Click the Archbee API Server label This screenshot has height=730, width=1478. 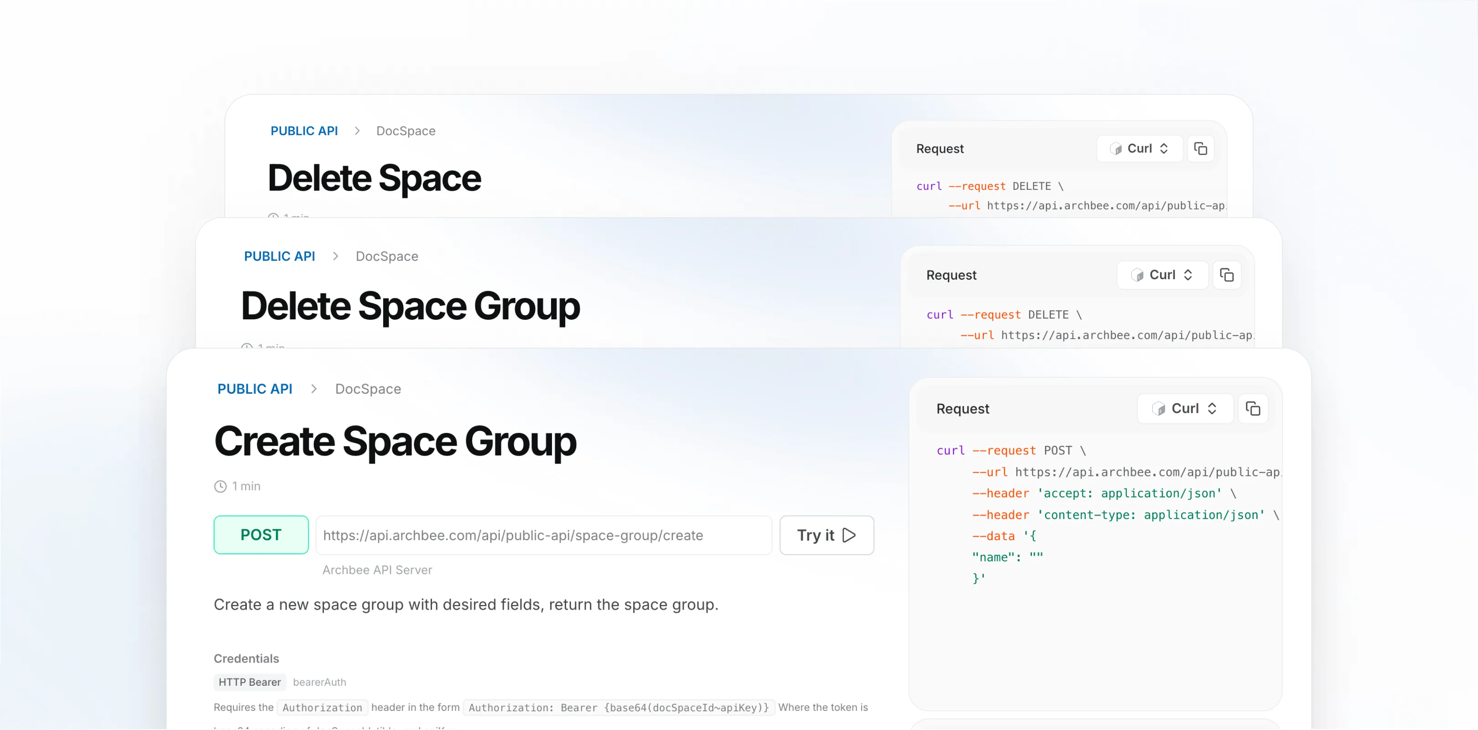click(x=377, y=570)
